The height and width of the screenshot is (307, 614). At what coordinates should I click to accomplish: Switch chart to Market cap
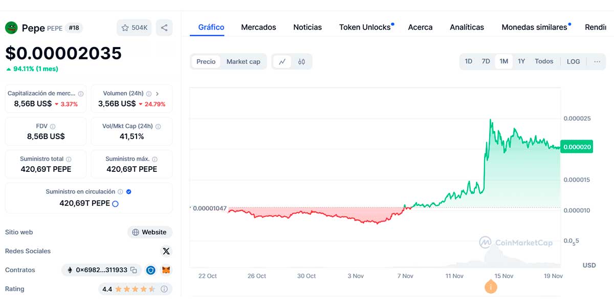coord(244,61)
